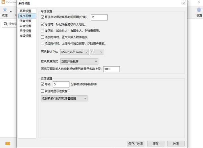Click the 收信设置 group label

pos(46,78)
